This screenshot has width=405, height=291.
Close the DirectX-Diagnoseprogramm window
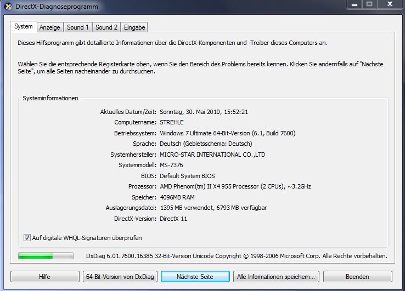(390, 4)
